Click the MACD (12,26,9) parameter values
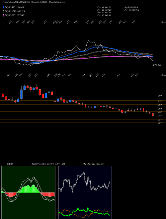Viewport: 166px width, 219px height. point(45,164)
